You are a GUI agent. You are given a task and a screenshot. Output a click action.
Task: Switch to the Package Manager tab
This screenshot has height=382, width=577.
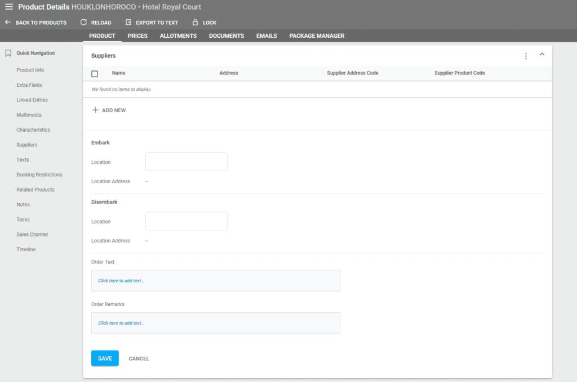click(317, 35)
